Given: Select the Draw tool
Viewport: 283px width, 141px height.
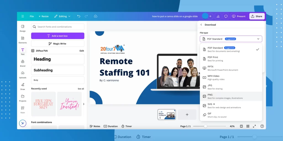Looking at the screenshot, I should pyautogui.click(x=23, y=86).
